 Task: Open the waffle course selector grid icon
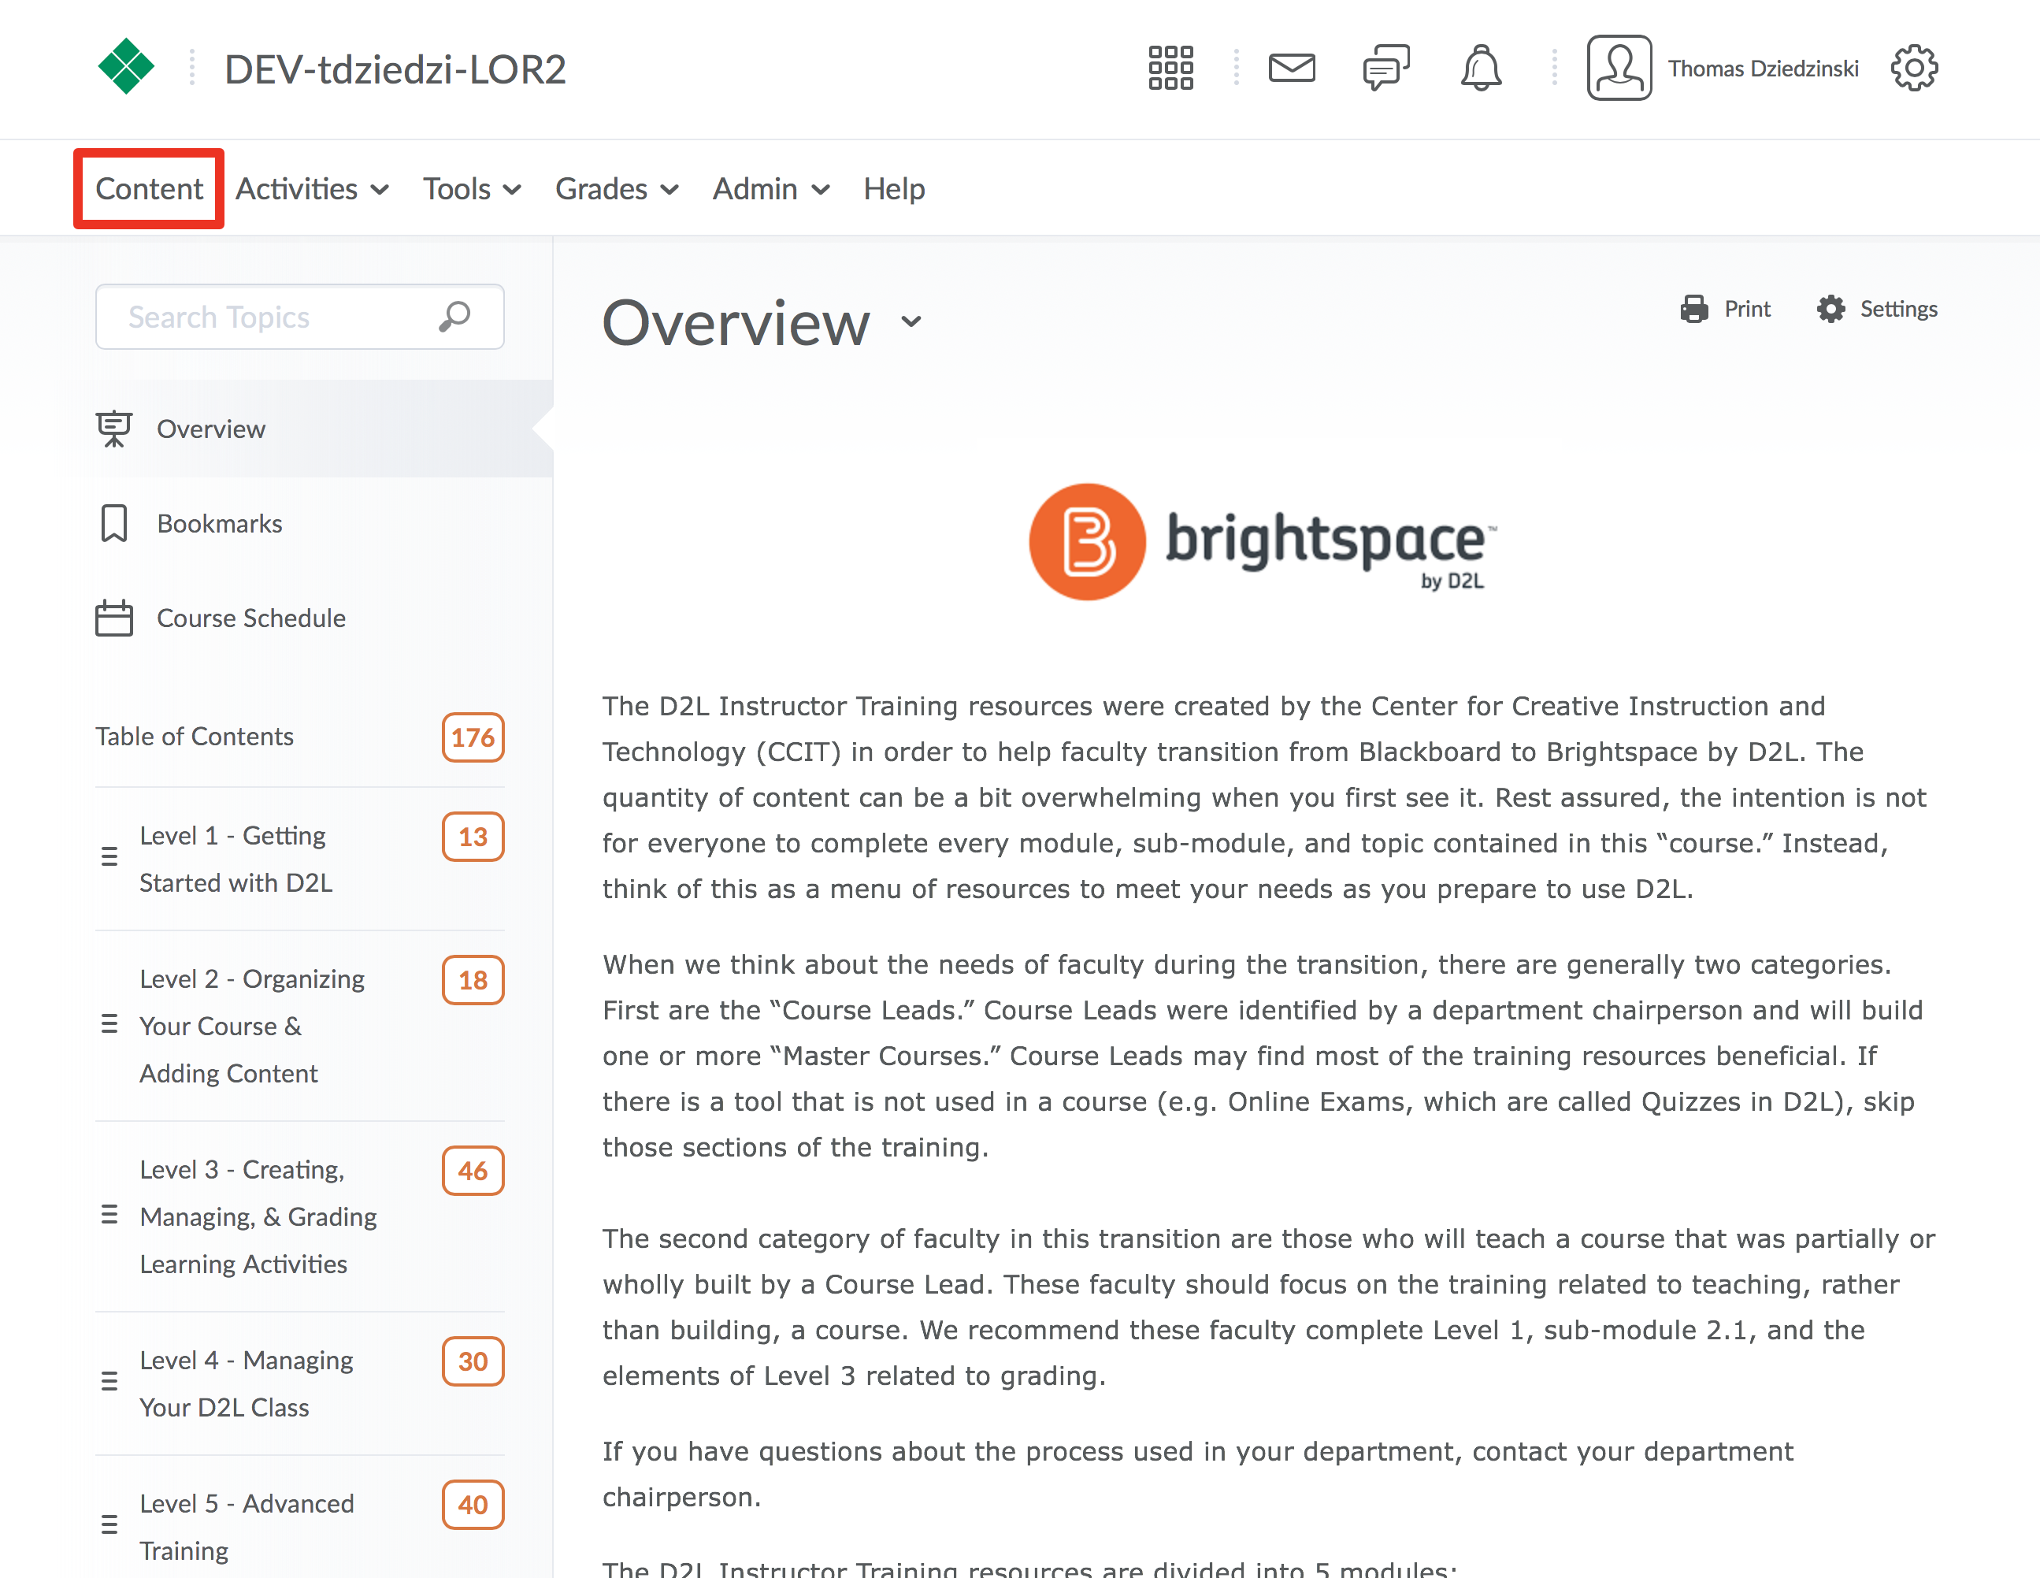[1170, 66]
